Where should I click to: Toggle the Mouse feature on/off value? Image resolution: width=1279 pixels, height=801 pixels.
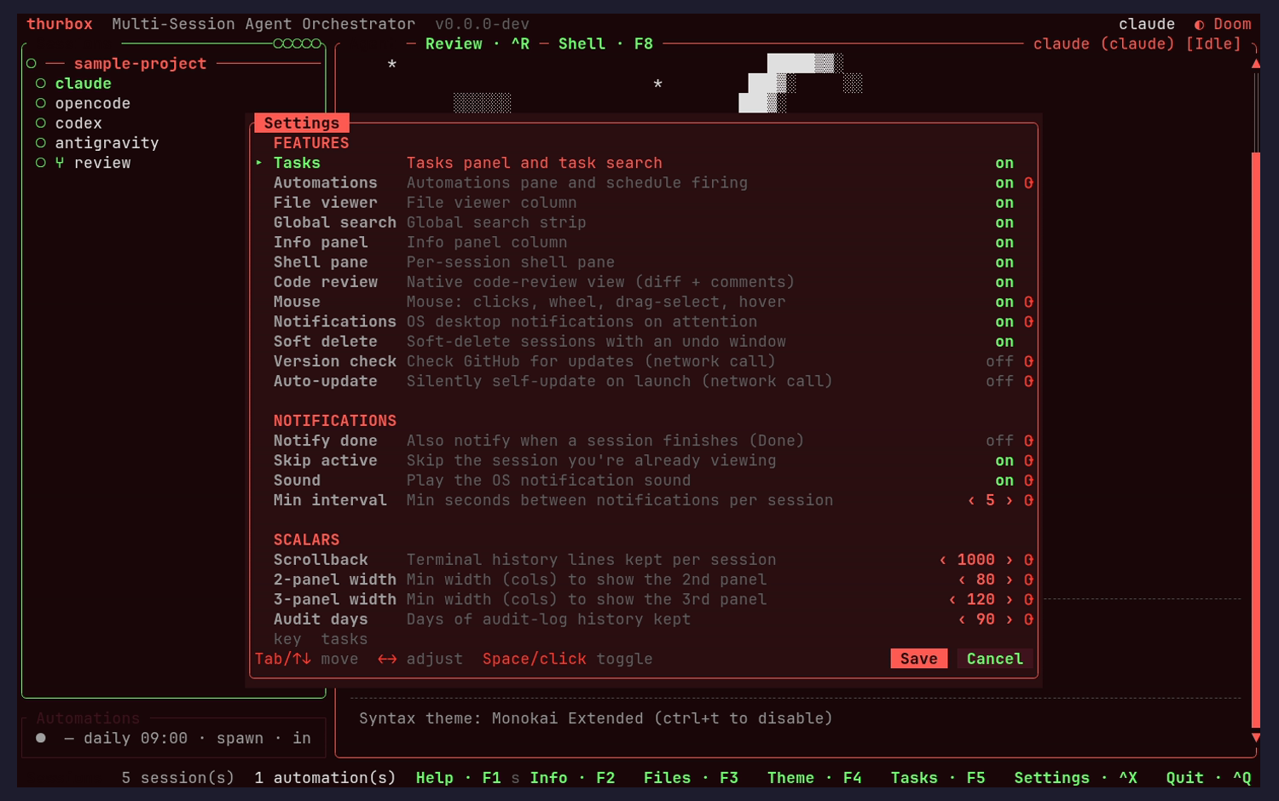1004,302
